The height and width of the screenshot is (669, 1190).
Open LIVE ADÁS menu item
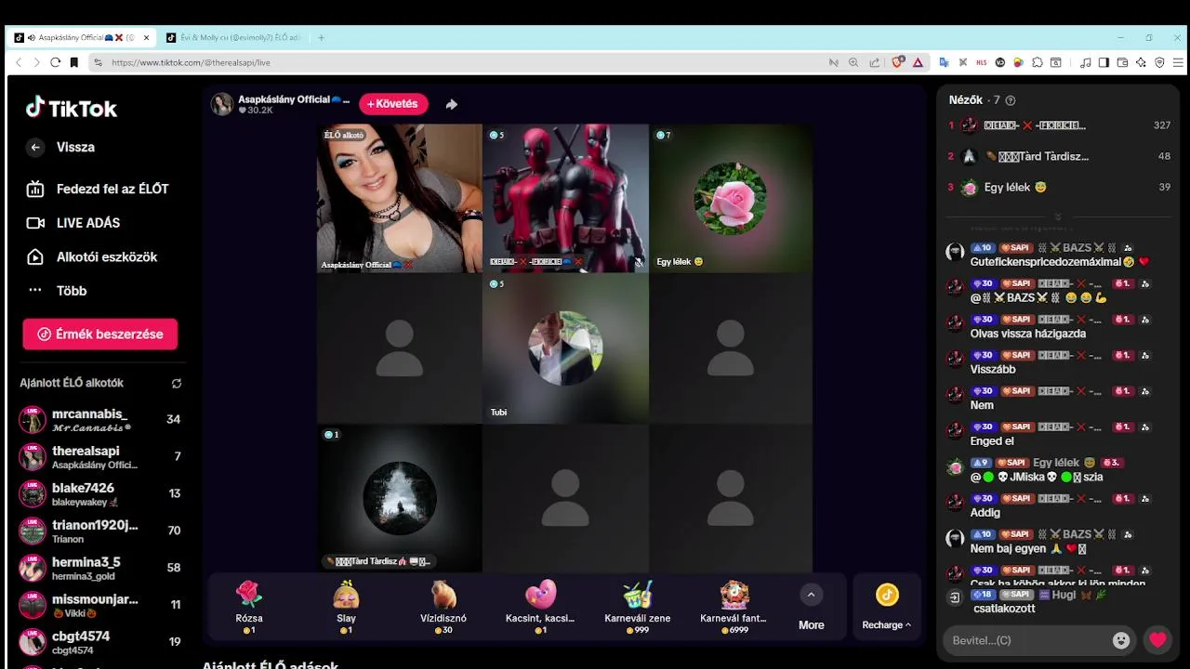(74, 223)
